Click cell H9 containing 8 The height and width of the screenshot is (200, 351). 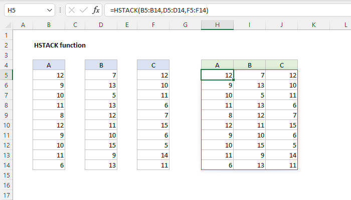(x=217, y=115)
